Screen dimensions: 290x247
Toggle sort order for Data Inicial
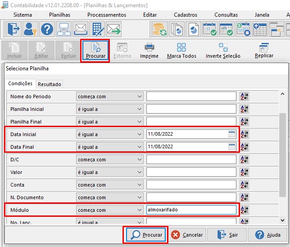coord(245,134)
